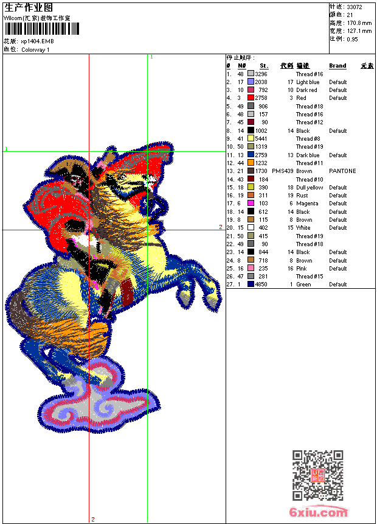This screenshot has height=524, width=377.
Task: Select the Magenta swatch in row 17
Action: pos(251,203)
